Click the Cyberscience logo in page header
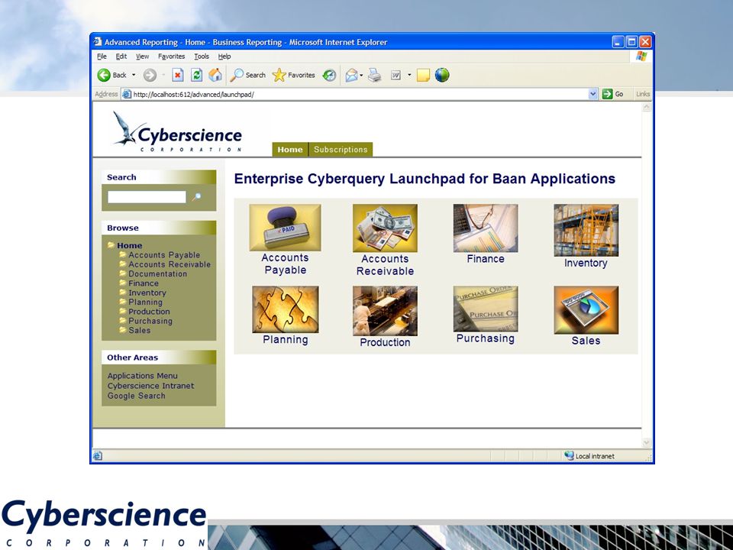 coord(178,131)
